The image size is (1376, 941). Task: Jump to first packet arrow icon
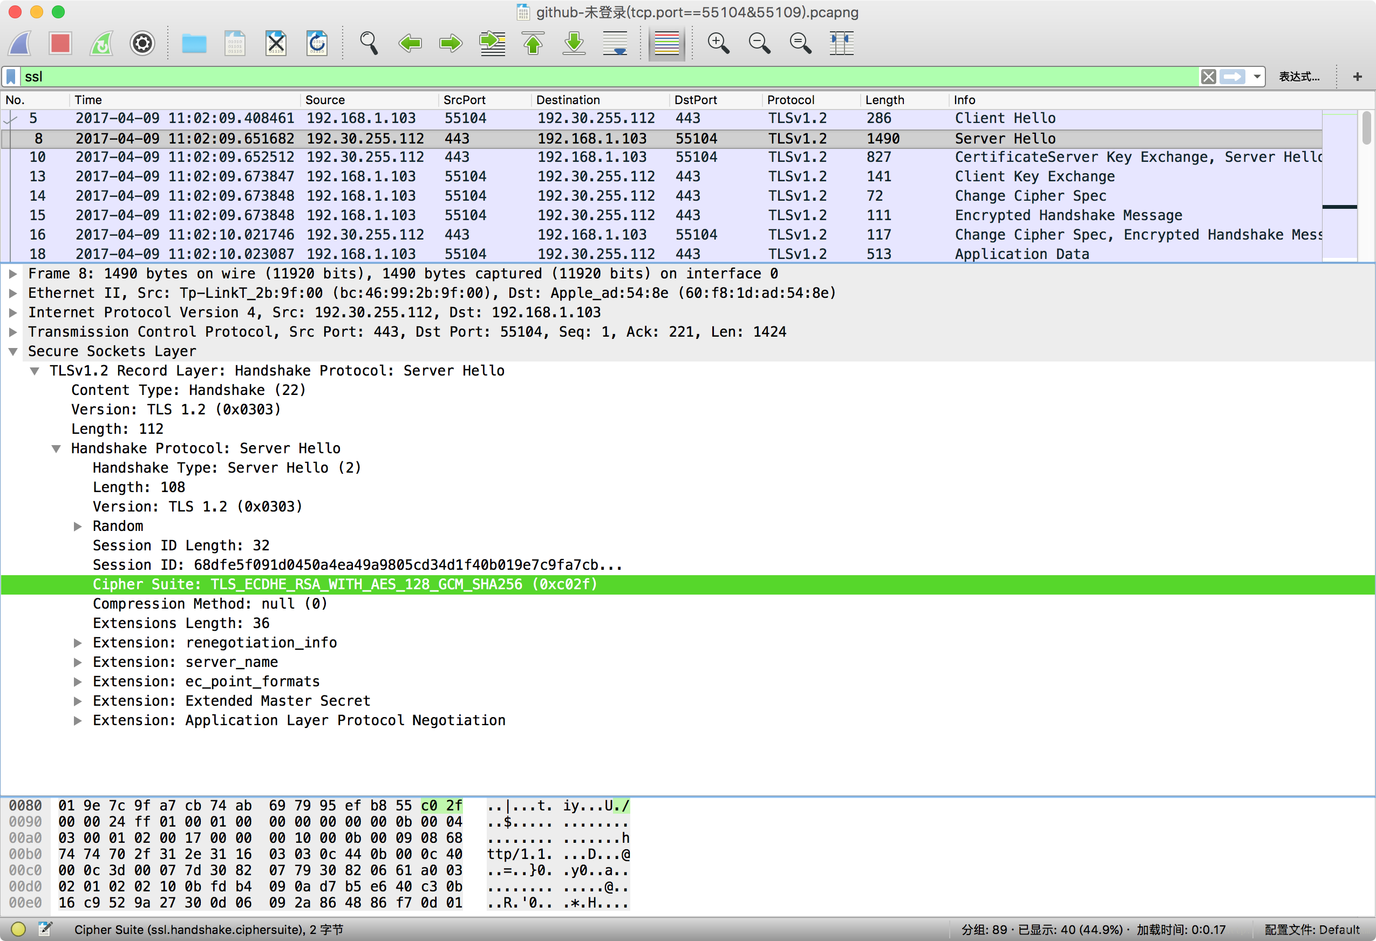tap(534, 43)
